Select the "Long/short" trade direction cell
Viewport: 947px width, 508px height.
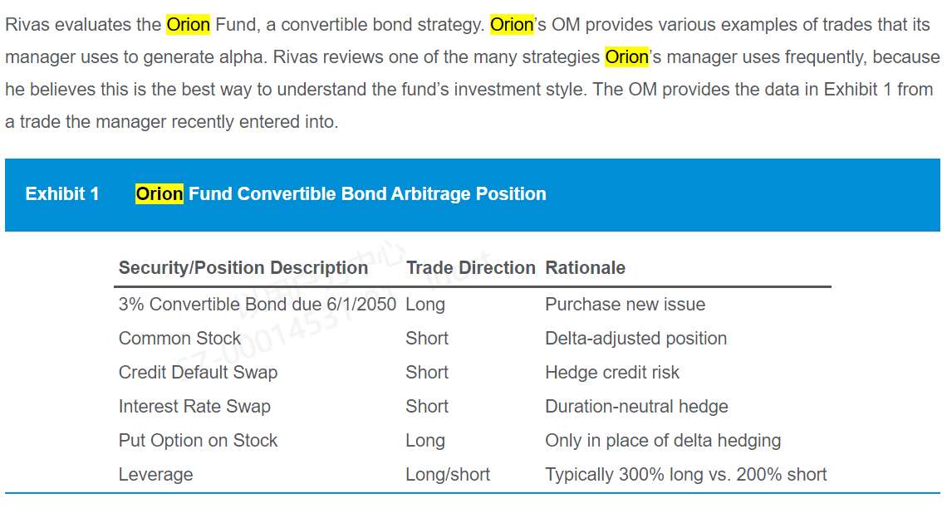pyautogui.click(x=447, y=475)
